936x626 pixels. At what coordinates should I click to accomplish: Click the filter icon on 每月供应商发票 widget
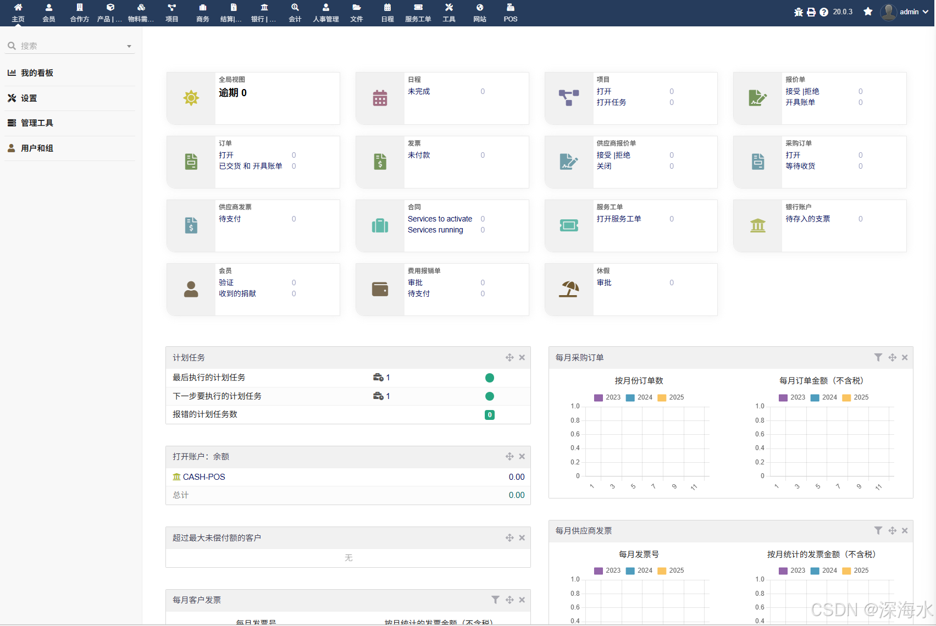pos(878,530)
